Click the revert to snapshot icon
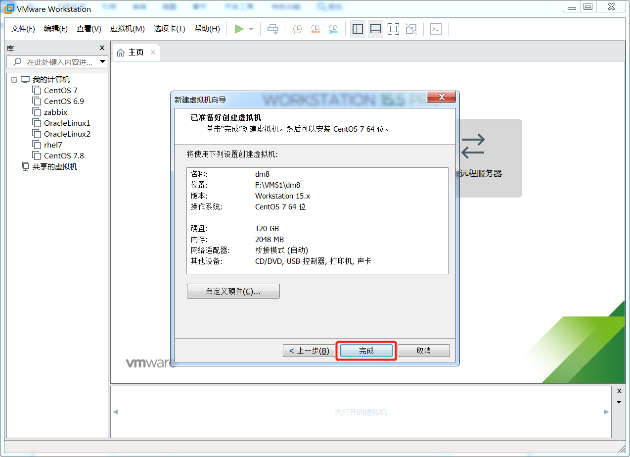This screenshot has height=457, width=630. 315,29
